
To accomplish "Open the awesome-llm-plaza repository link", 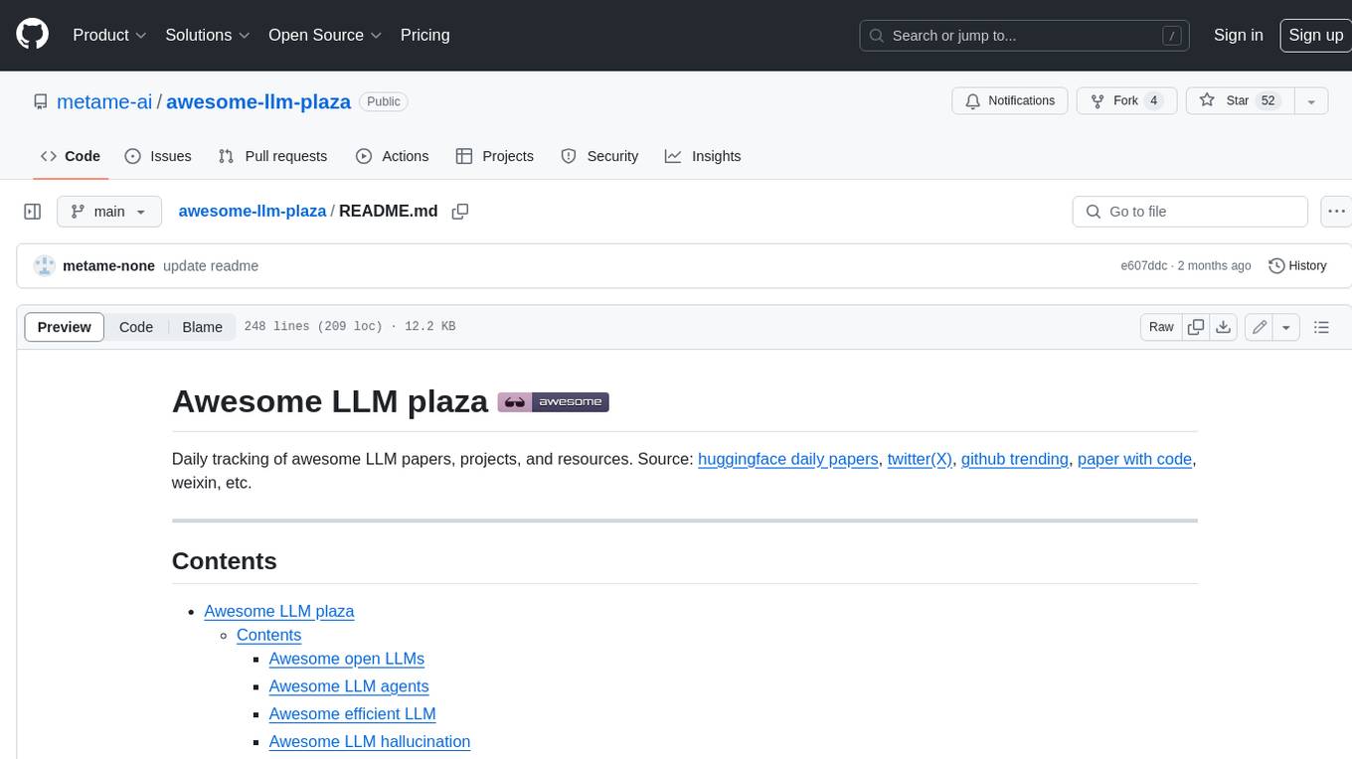I will coord(258,101).
